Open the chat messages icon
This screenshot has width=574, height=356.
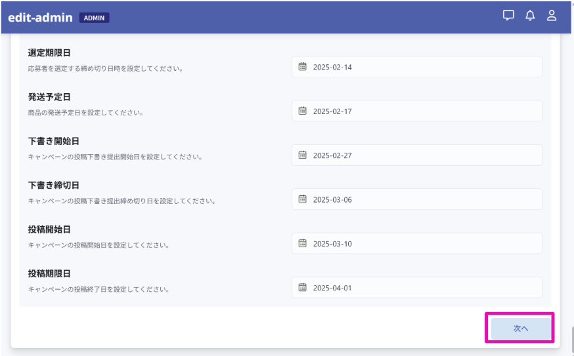508,16
